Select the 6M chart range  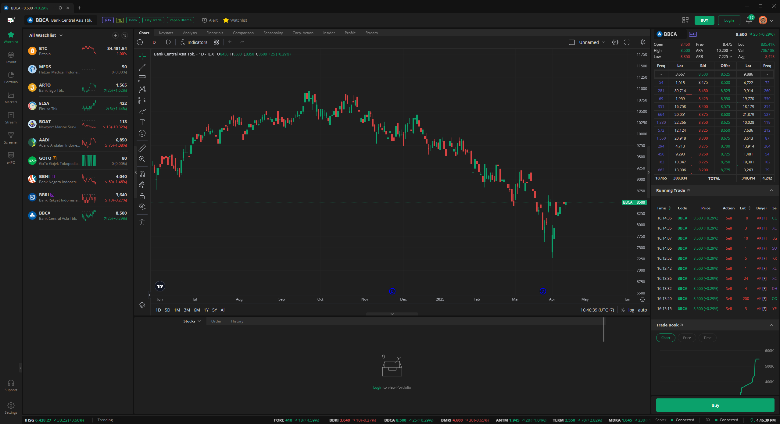coord(197,310)
